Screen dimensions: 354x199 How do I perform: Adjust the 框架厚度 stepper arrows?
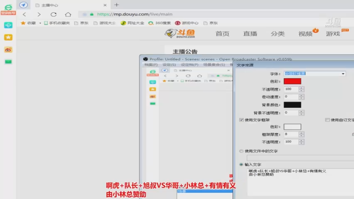point(301,134)
